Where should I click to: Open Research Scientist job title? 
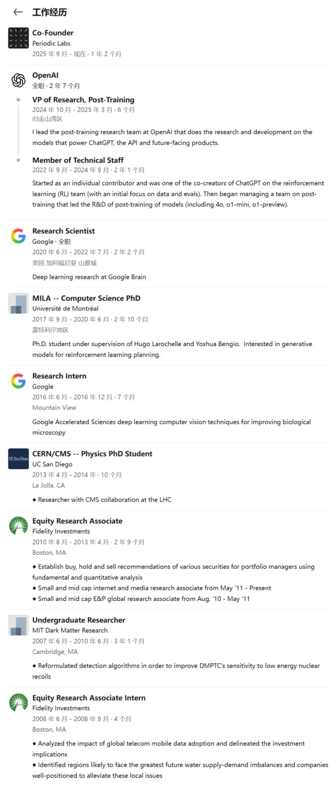click(64, 231)
